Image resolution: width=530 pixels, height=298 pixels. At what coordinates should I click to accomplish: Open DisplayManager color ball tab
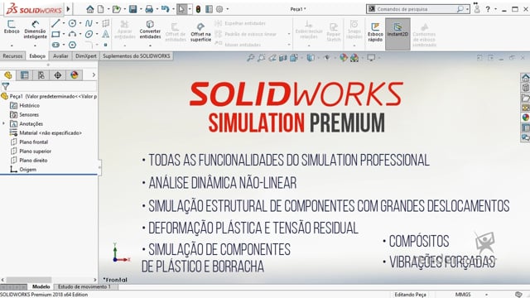point(75,75)
